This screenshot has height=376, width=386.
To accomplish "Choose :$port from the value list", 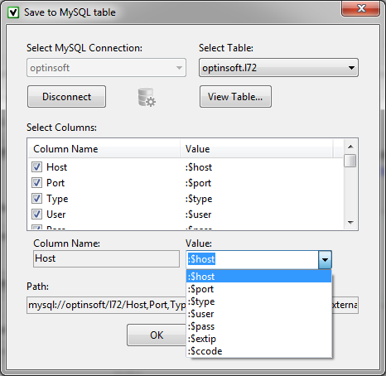I will point(259,289).
